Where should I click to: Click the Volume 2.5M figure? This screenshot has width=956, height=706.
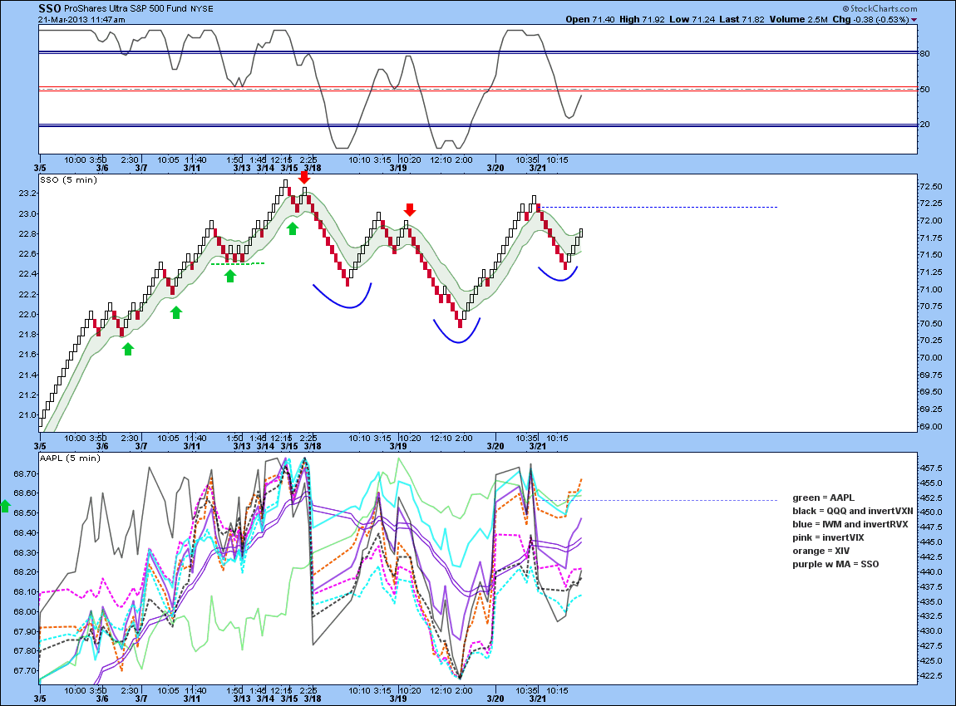point(799,19)
